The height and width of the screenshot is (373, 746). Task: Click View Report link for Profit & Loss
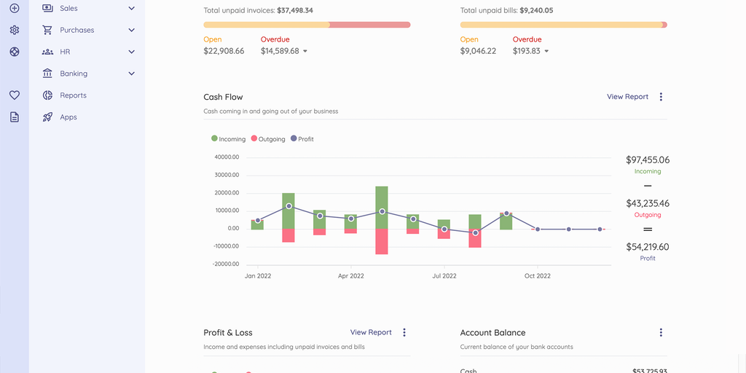tap(371, 332)
